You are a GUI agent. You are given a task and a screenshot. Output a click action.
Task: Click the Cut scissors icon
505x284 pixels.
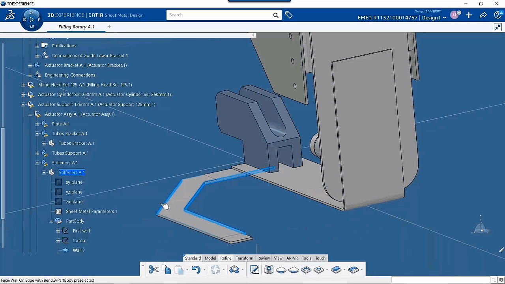153,269
